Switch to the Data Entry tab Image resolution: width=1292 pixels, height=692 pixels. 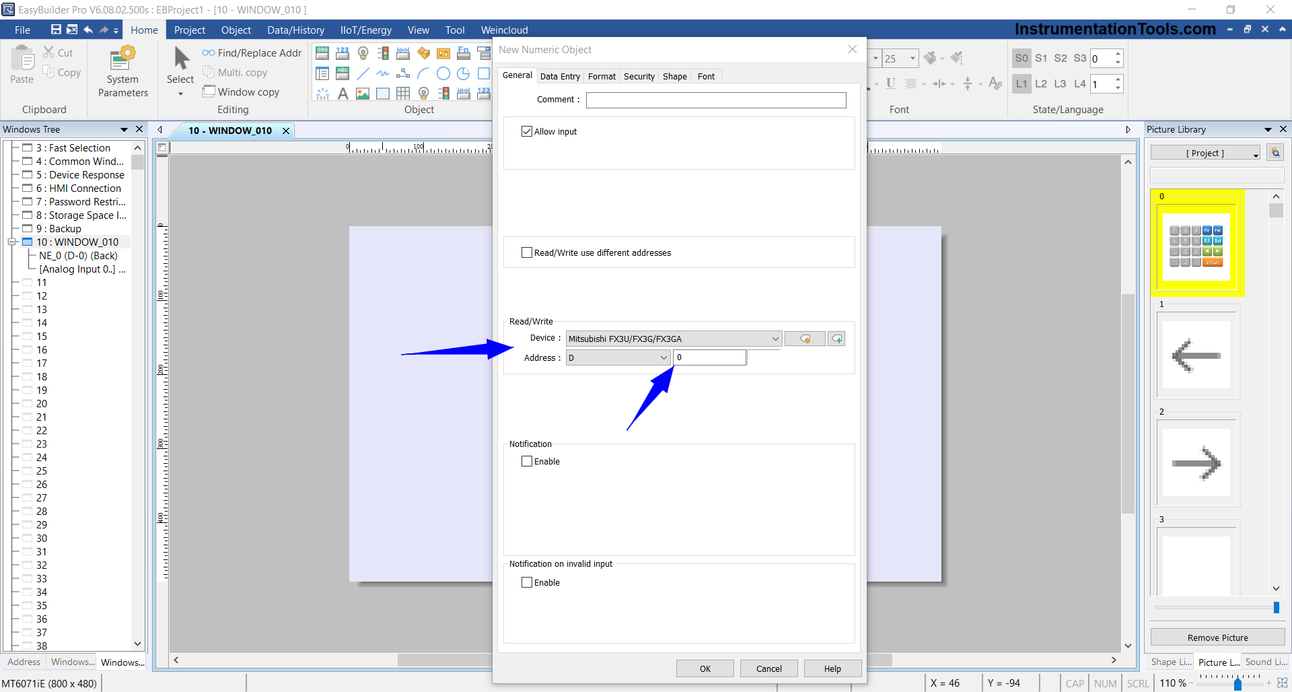tap(559, 76)
